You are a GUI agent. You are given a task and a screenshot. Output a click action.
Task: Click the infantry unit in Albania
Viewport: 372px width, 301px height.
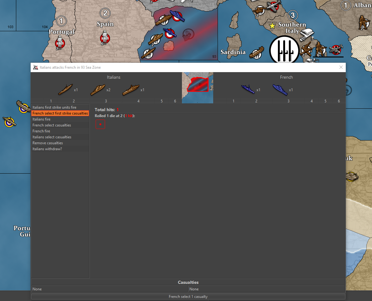(x=363, y=22)
